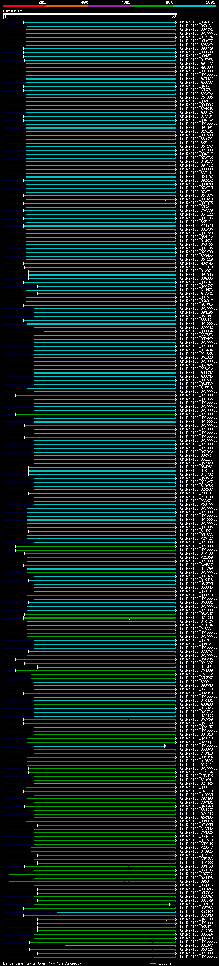Click the gap marker on the UniRef100_A8N0I5 row

[151, 823]
